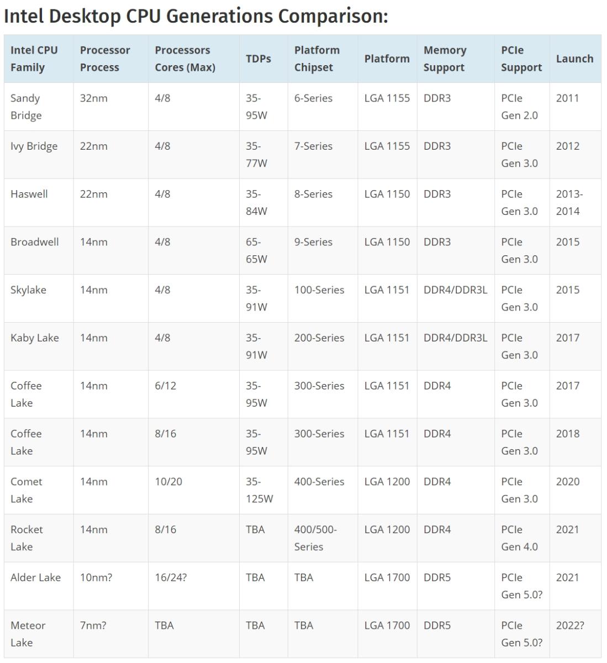Image resolution: width=607 pixels, height=663 pixels.
Task: Click the 400/500-Series chipset cell
Action: pyautogui.click(x=315, y=538)
